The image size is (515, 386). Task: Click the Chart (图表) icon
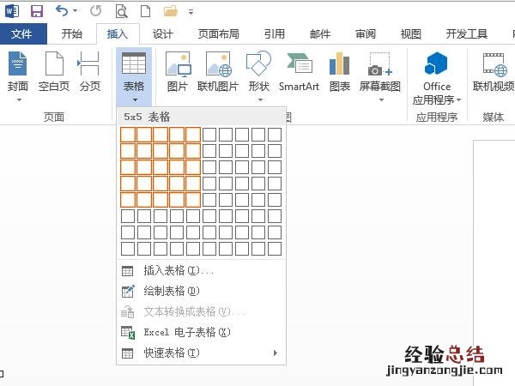pyautogui.click(x=339, y=72)
